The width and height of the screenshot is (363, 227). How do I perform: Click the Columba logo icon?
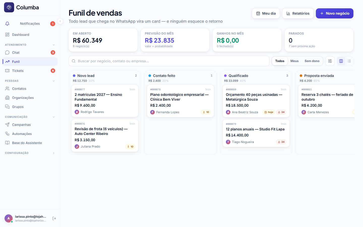pyautogui.click(x=9, y=7)
